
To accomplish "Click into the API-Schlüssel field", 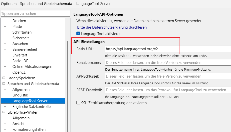I will click(x=168, y=76).
